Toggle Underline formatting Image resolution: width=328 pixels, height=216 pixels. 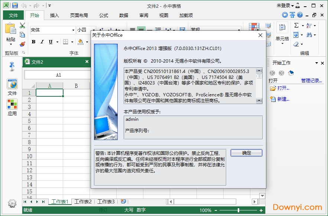click(51, 42)
